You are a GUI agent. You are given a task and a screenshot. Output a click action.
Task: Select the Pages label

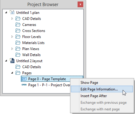pos(27,73)
